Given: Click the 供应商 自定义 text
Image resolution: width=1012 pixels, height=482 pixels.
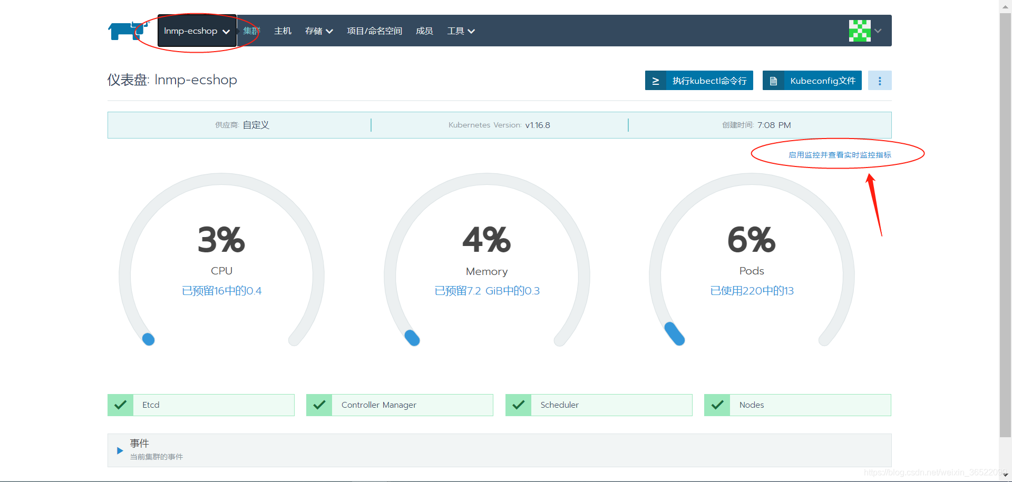Looking at the screenshot, I should pos(242,125).
